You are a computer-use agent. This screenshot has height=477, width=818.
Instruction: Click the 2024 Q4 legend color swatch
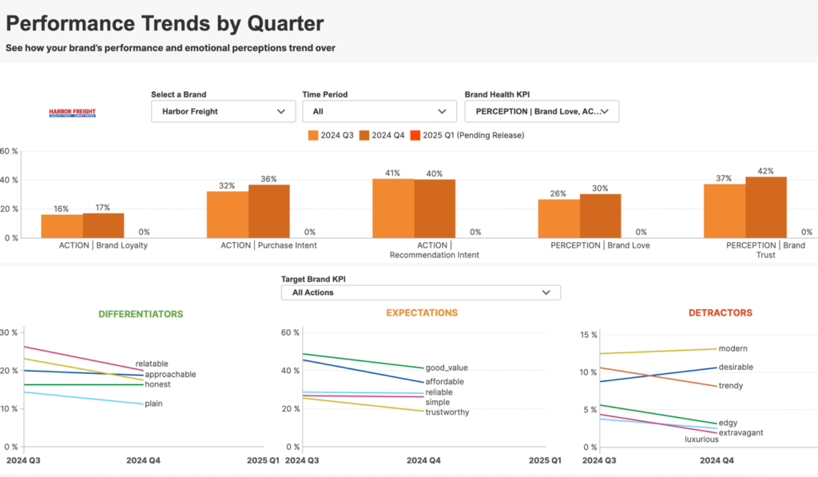click(364, 136)
